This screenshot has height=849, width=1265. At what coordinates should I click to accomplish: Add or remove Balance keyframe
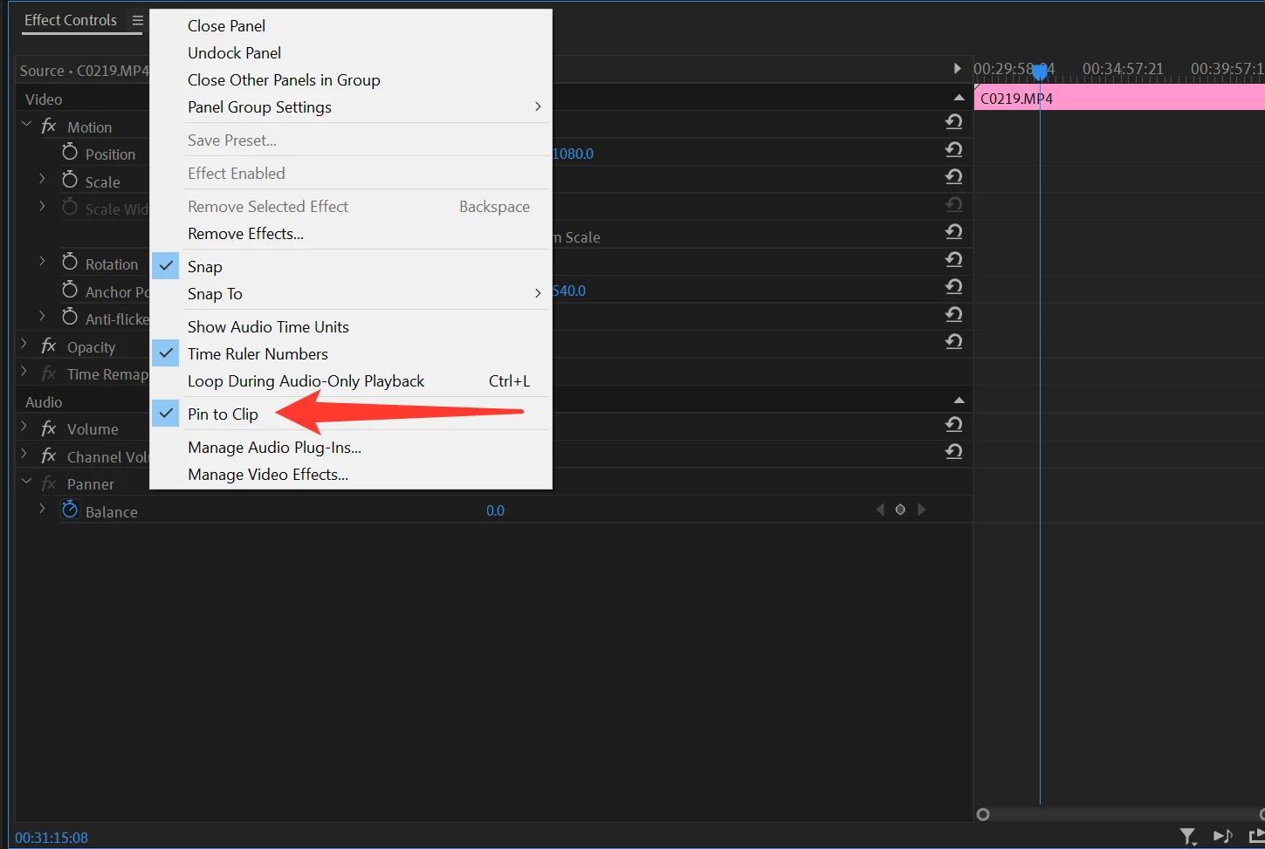click(900, 510)
